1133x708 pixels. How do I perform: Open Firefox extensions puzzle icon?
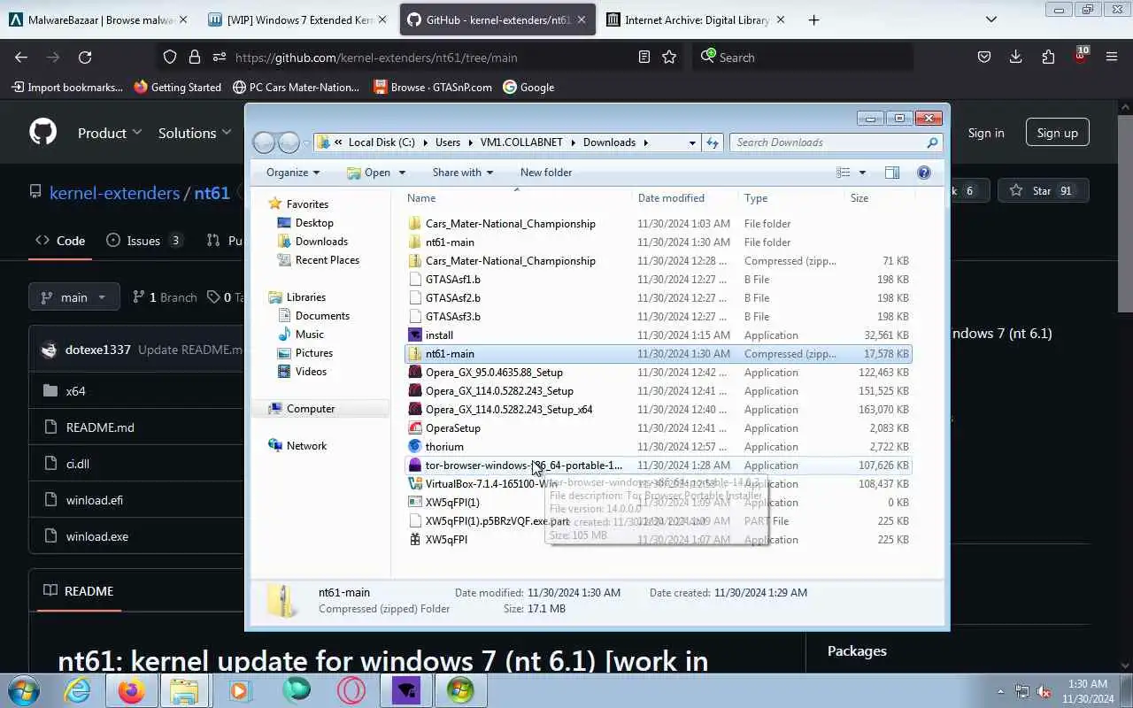coord(1048,57)
